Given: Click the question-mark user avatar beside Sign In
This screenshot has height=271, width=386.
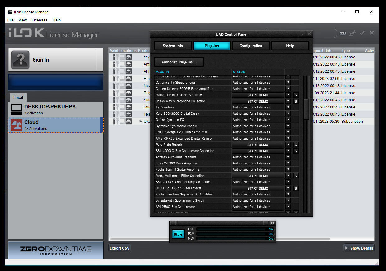Looking at the screenshot, I should pos(20,60).
